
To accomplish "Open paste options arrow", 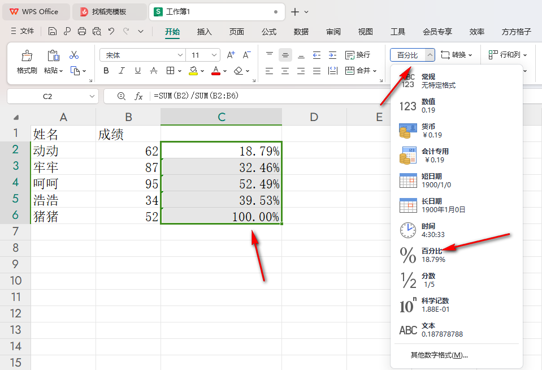I will pyautogui.click(x=61, y=71).
